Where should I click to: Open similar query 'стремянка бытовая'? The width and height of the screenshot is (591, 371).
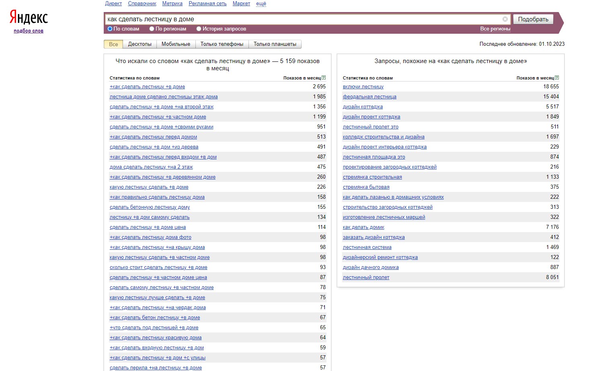pyautogui.click(x=366, y=187)
